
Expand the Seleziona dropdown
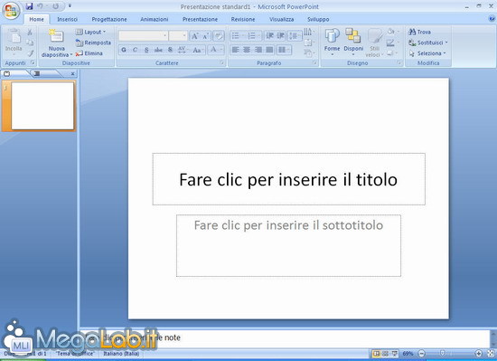click(428, 53)
